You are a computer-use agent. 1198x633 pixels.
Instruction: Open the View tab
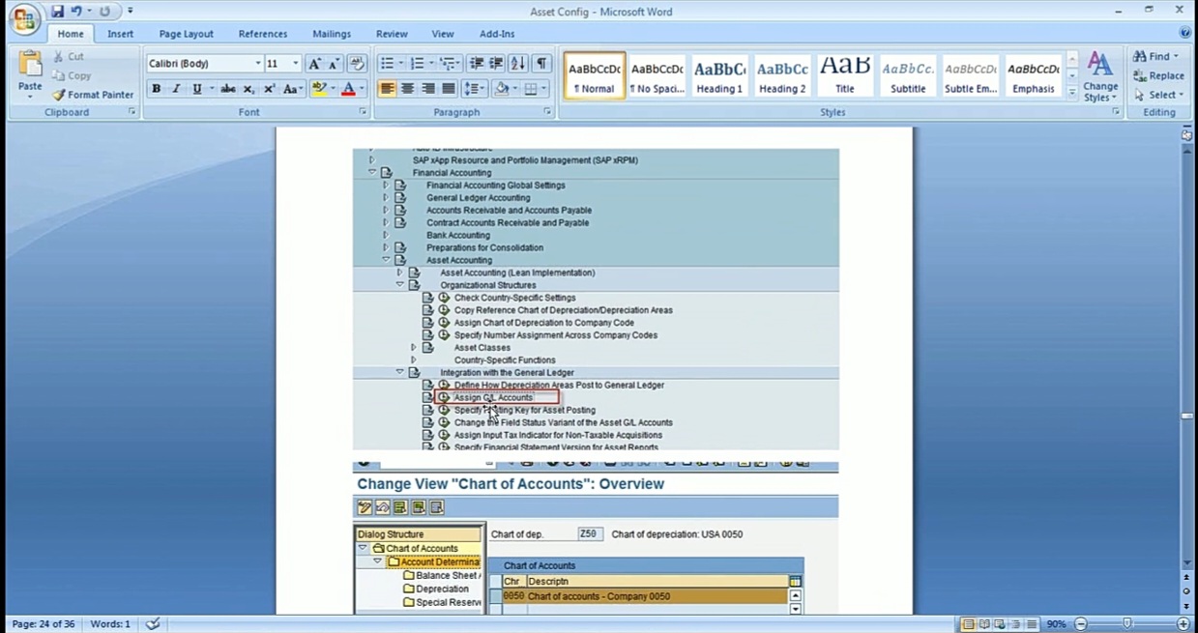[443, 34]
